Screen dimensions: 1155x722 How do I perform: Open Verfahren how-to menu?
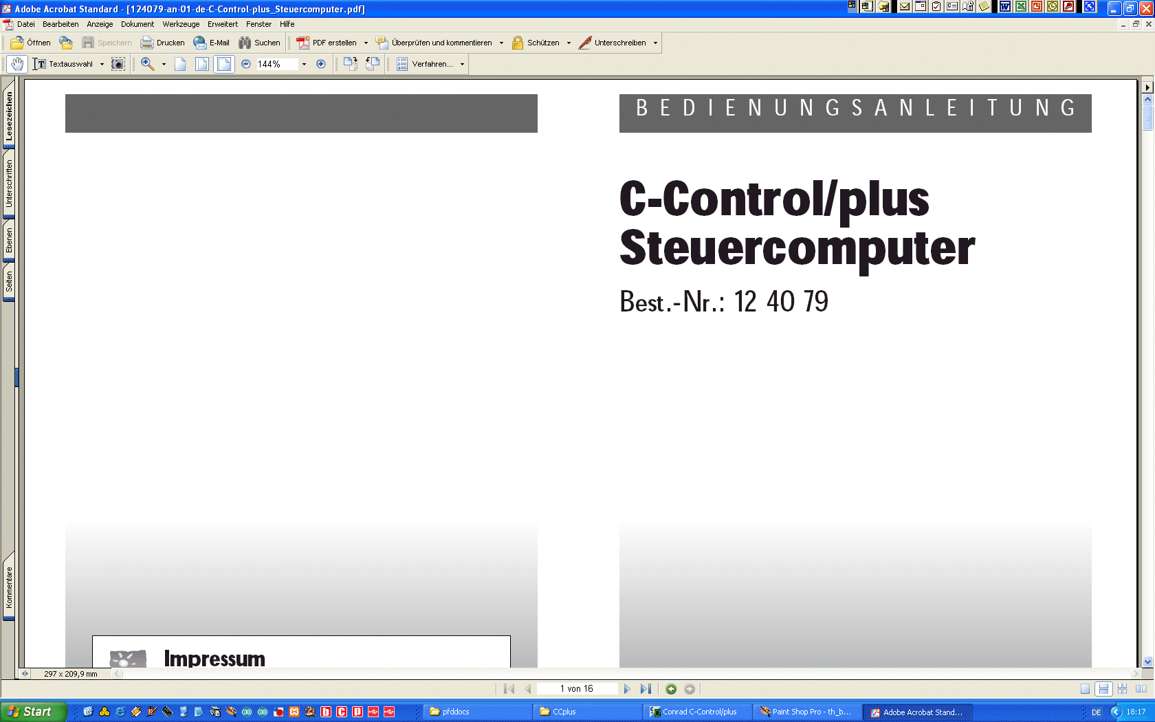(x=425, y=64)
